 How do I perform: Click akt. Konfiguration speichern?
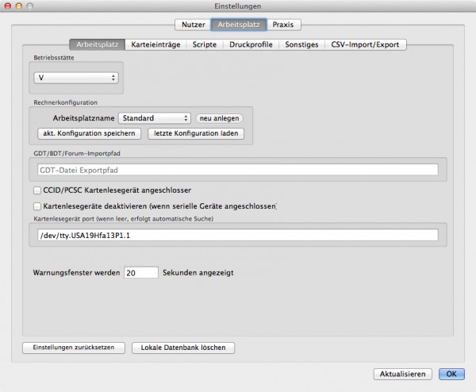89,133
